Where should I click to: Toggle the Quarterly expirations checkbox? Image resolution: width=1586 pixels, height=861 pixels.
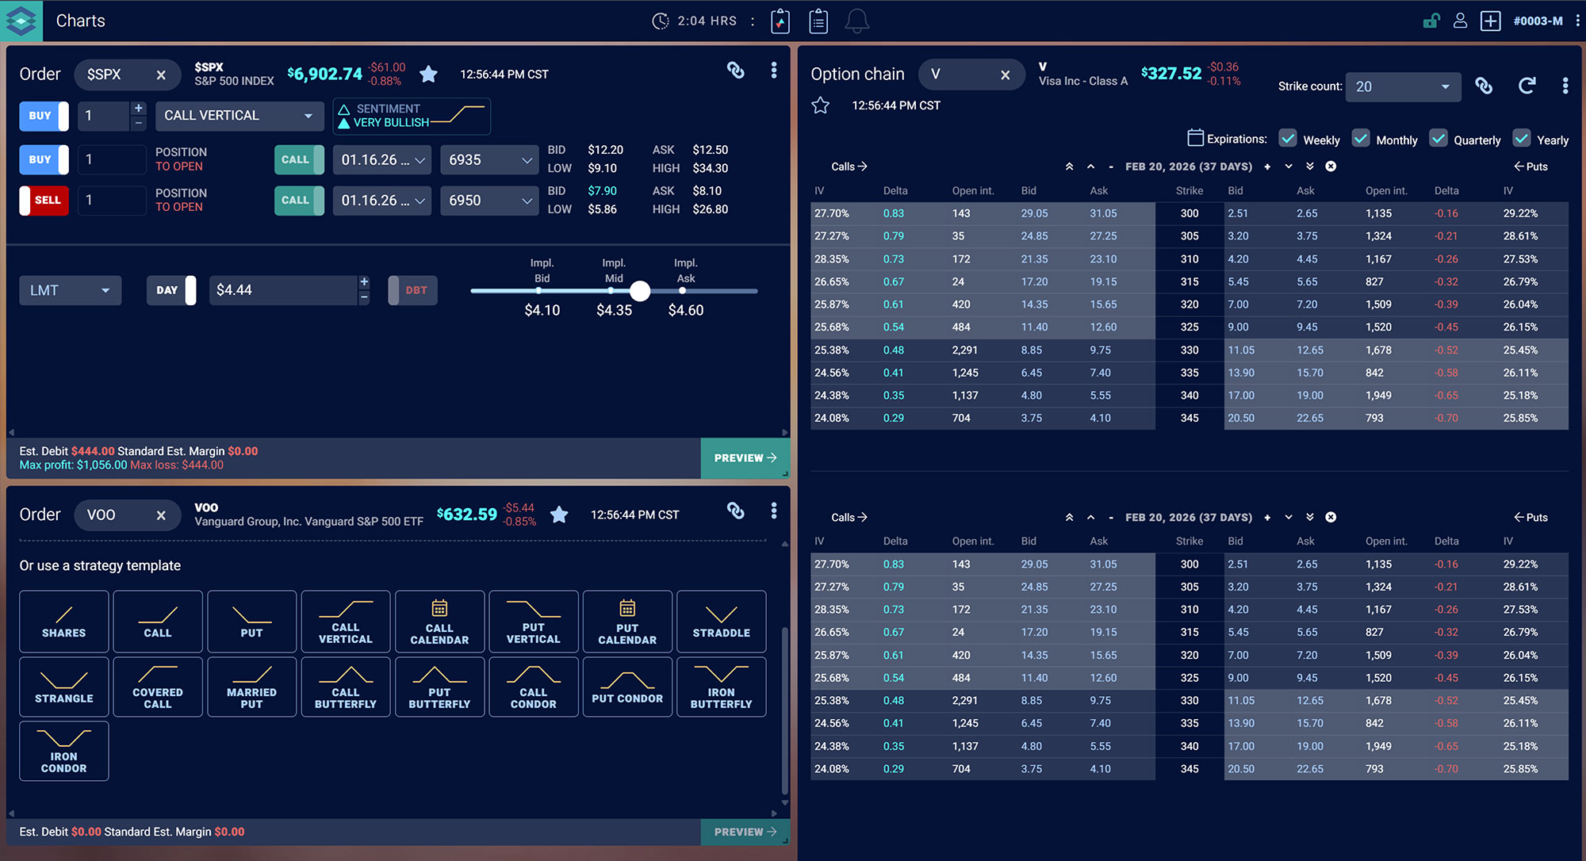point(1439,139)
